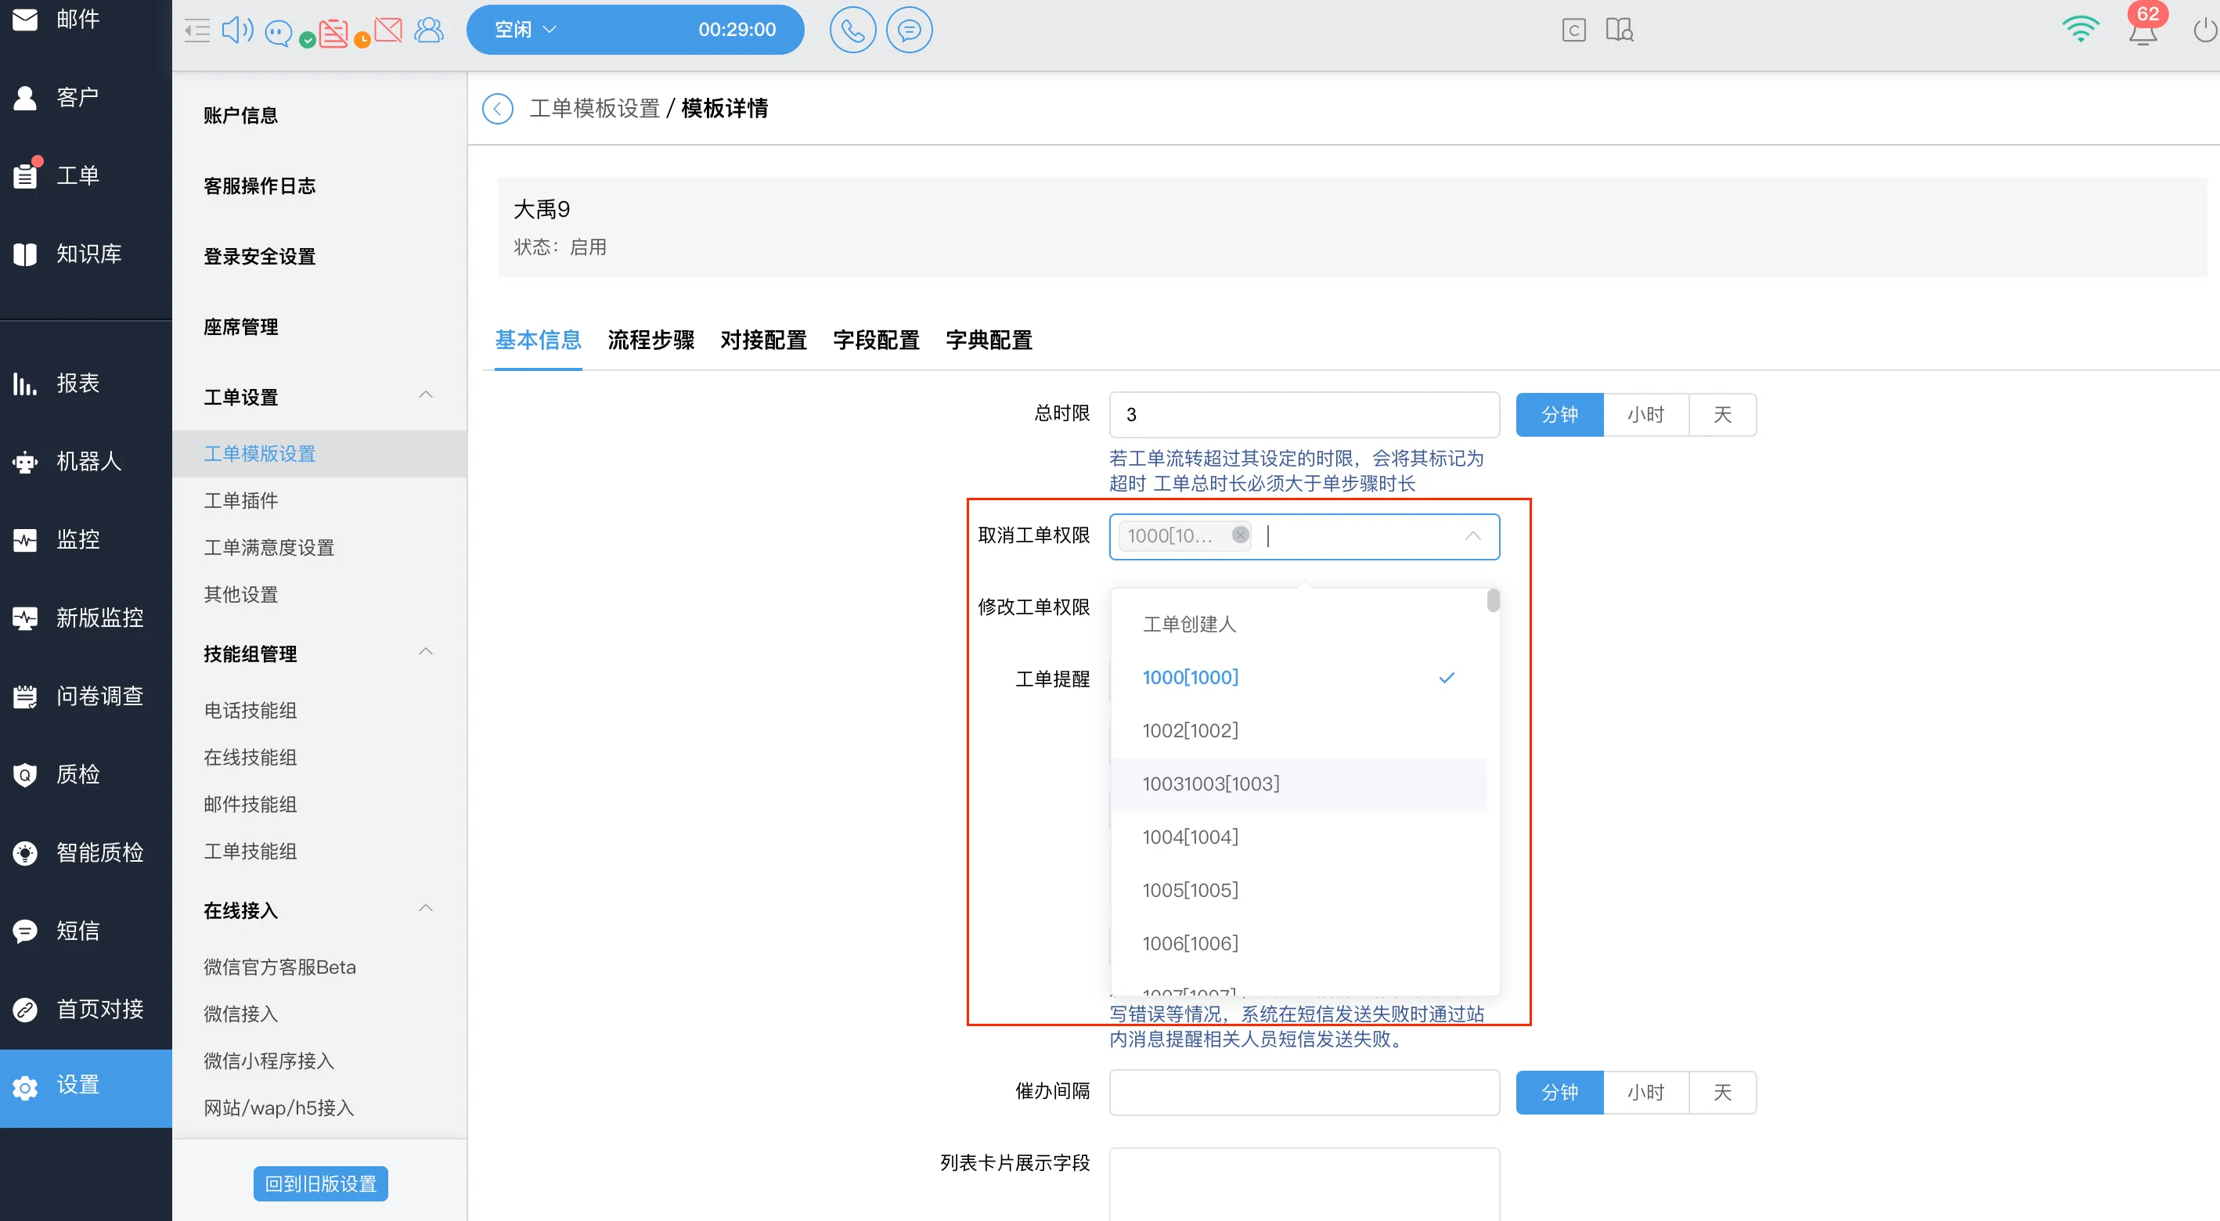Click the speaker volume icon
The image size is (2220, 1221).
[x=237, y=31]
